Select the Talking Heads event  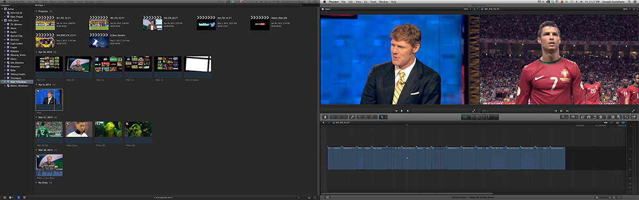pyautogui.click(x=18, y=74)
